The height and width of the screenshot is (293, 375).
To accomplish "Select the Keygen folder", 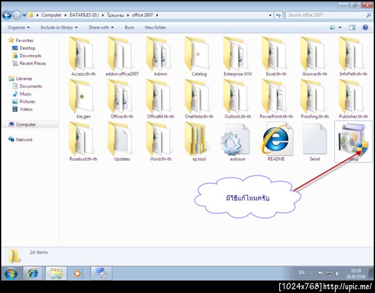I will point(83,99).
